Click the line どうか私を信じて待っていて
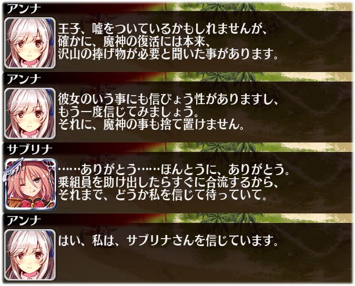The height and width of the screenshot is (286, 355). (163, 195)
